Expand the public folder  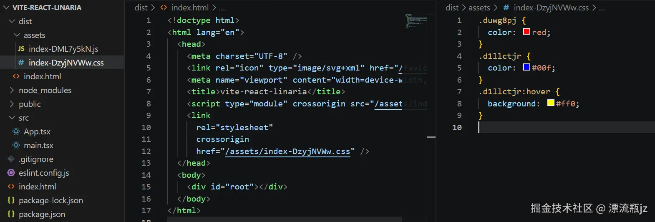coord(12,104)
